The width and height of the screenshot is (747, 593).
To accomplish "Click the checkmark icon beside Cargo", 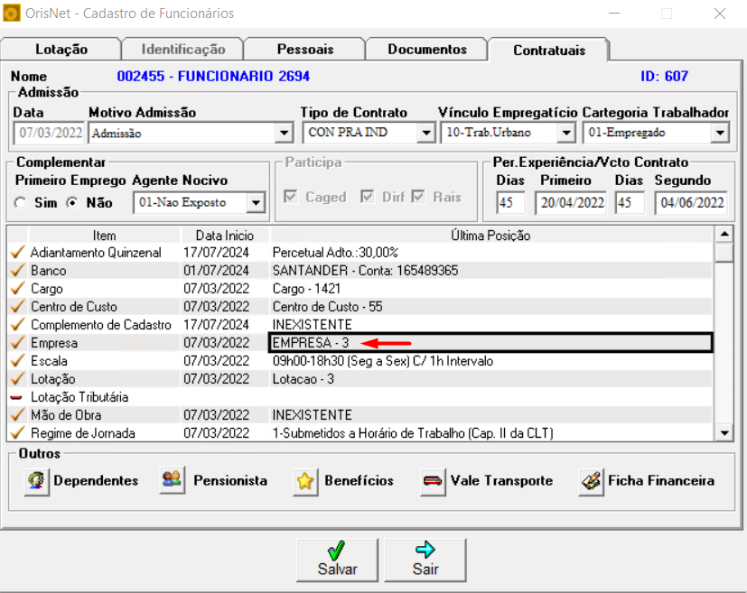I will click(x=16, y=289).
